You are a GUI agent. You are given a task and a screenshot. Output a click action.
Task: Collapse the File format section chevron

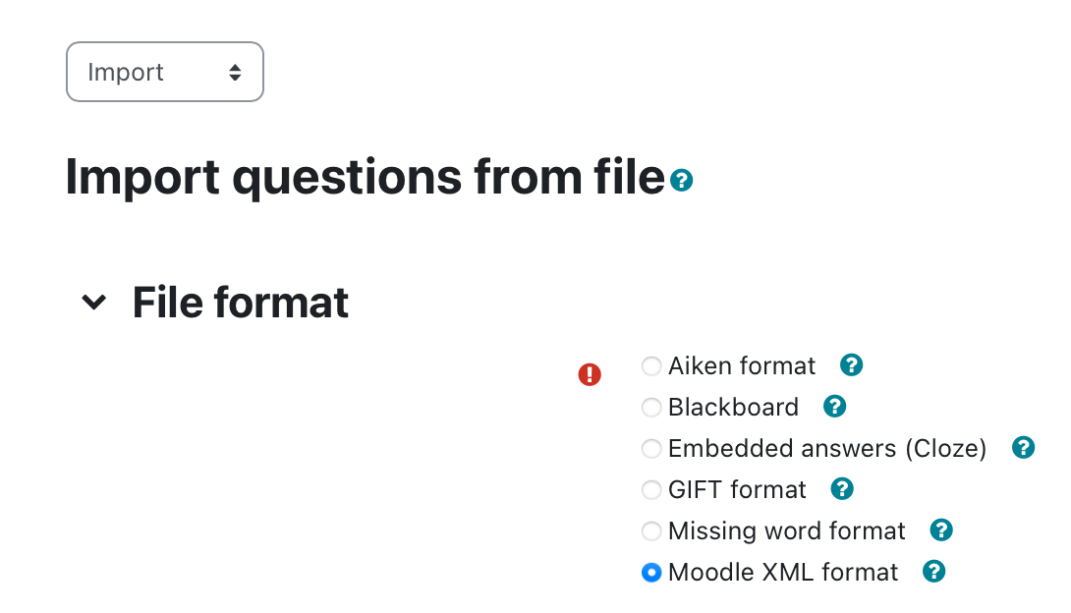(93, 302)
